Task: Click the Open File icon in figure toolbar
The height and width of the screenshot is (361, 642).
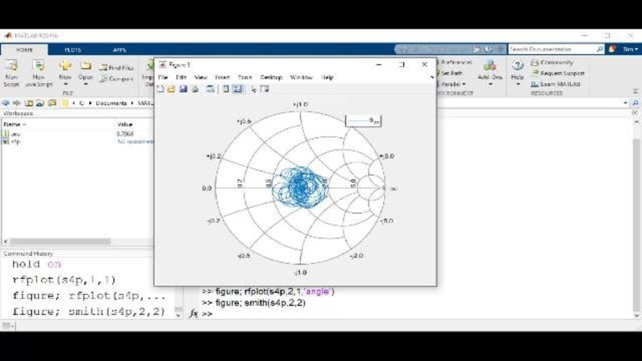Action: tap(171, 89)
